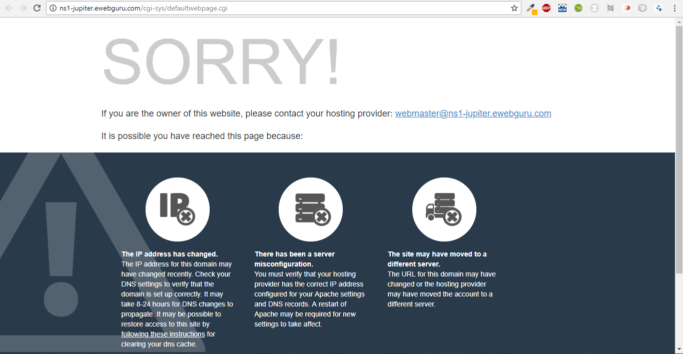Click the browser back arrow
The image size is (683, 354).
tap(9, 8)
